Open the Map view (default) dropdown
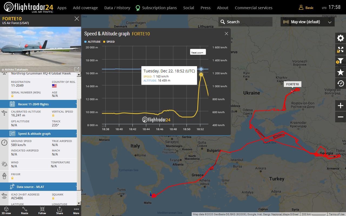Image resolution: width=346 pixels, height=216 pixels. tap(308, 22)
